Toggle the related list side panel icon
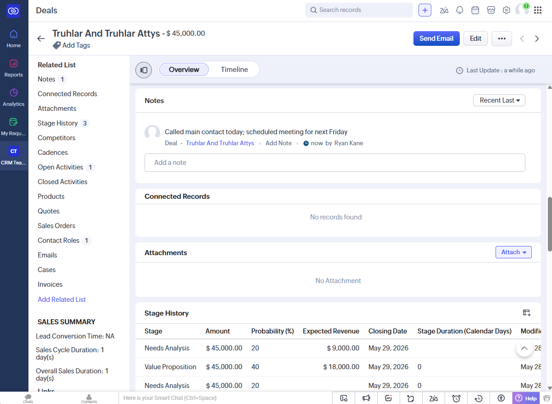The height and width of the screenshot is (404, 552). (144, 70)
